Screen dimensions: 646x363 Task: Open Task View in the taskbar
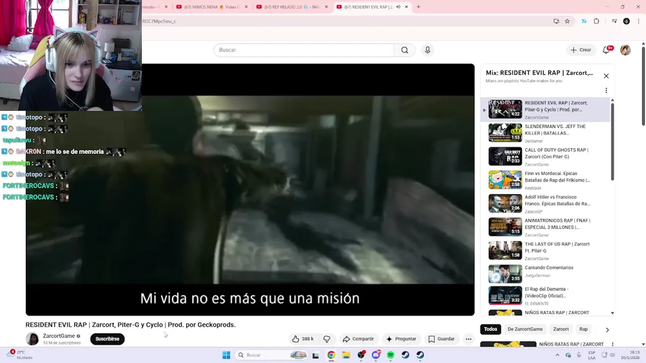tap(315, 355)
